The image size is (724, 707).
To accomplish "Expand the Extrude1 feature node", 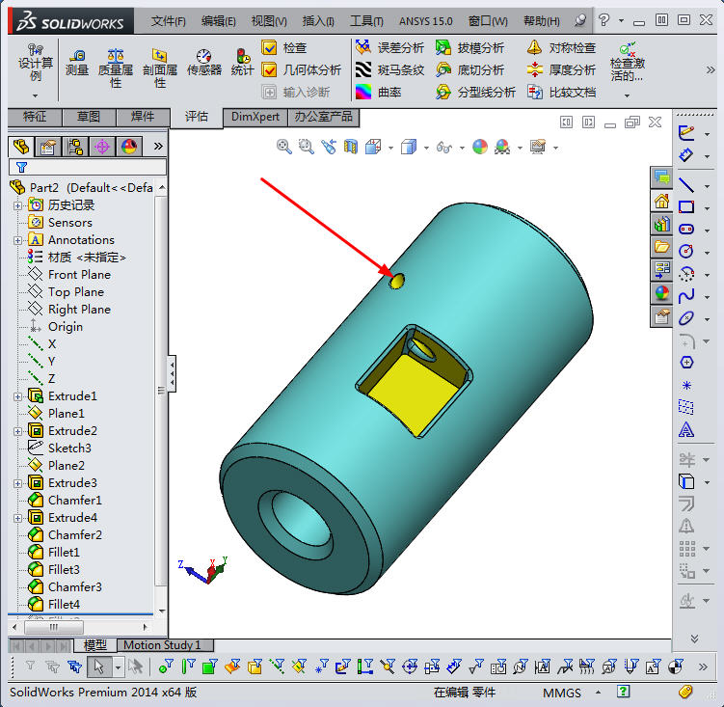I will click(17, 396).
